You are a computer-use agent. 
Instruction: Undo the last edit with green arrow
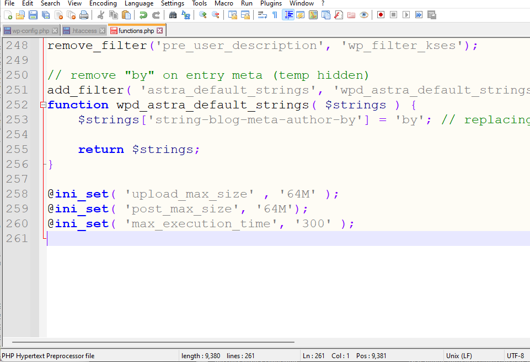pos(143,15)
